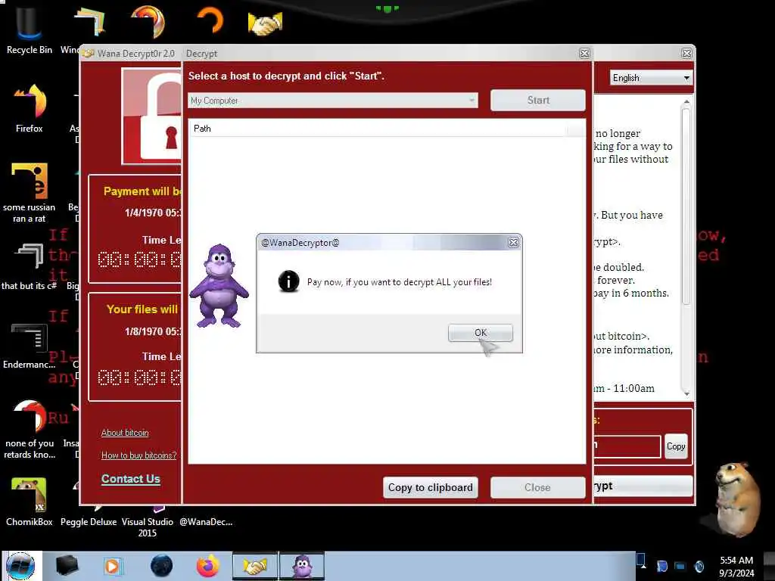Click the orange spinning arrow desktop icon
775x581 pixels.
pyautogui.click(x=210, y=21)
